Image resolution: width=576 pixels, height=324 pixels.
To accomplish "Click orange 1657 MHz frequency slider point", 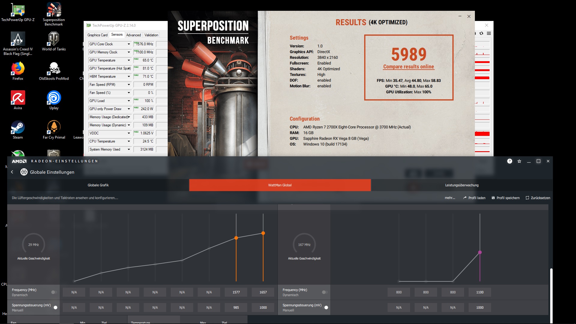I will click(263, 233).
